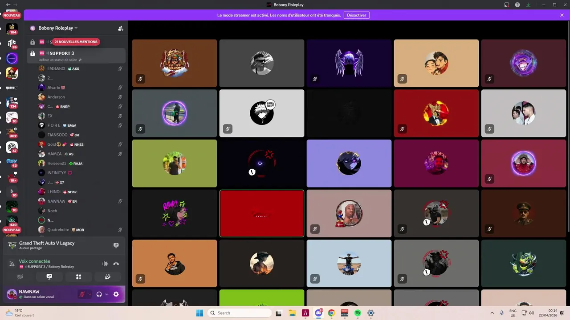Open the server with 67 badge
570x320 pixels.
pyautogui.click(x=12, y=147)
